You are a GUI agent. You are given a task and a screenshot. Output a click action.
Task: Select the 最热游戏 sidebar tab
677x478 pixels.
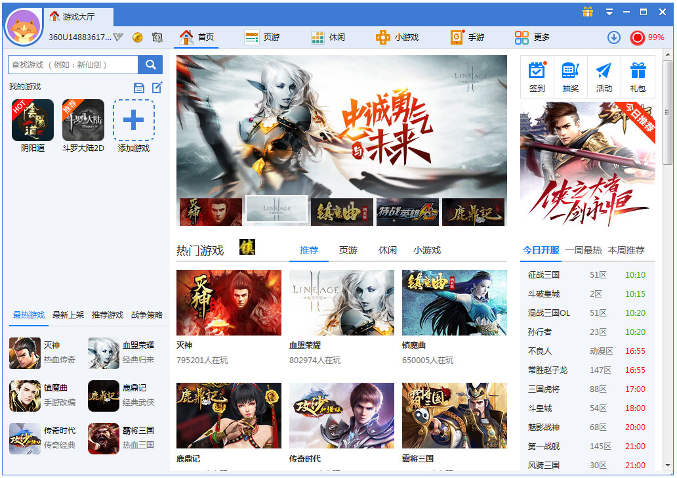[x=29, y=315]
